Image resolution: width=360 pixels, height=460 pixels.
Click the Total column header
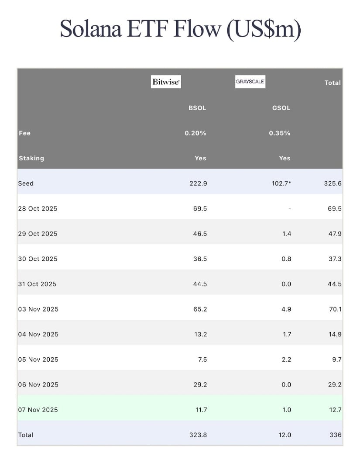[333, 83]
